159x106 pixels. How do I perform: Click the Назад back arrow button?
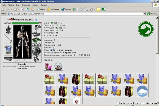[6, 9]
